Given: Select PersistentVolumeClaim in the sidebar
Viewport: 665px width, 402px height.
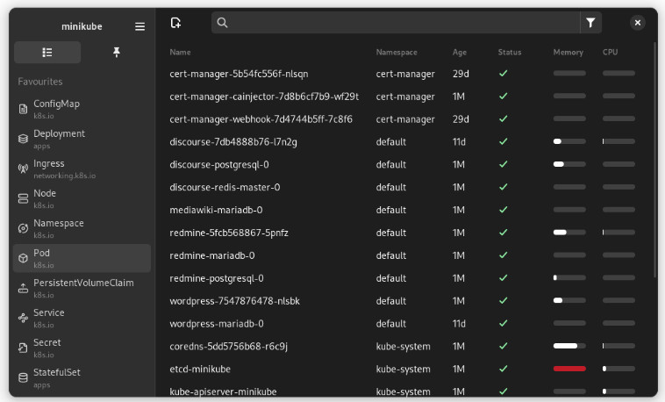Looking at the screenshot, I should 82,288.
